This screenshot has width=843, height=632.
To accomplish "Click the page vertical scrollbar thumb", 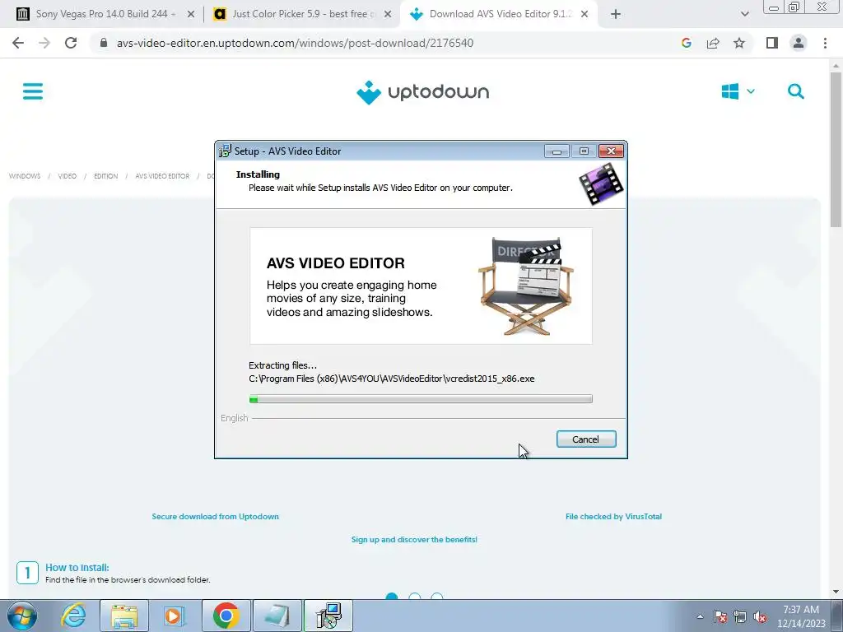I will [x=836, y=150].
